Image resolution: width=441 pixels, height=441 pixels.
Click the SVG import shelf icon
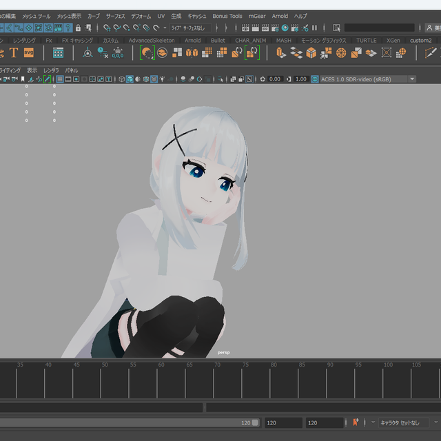[x=29, y=52]
